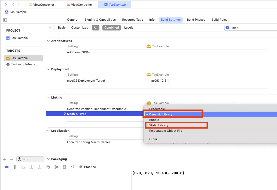Viewport: 277px width, 190px height.
Task: Add a new target with the plus button
Action: point(5,160)
